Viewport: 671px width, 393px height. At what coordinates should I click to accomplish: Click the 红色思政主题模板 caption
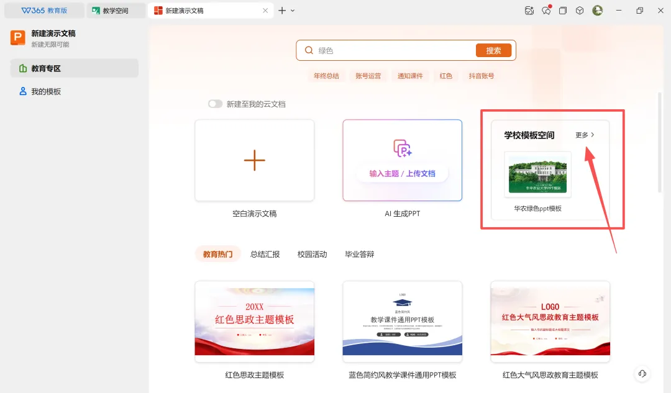255,375
